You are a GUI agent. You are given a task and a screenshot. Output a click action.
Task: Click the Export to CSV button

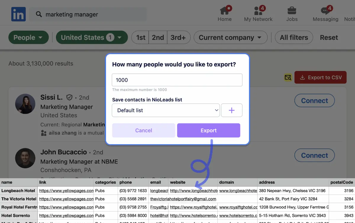320,77
